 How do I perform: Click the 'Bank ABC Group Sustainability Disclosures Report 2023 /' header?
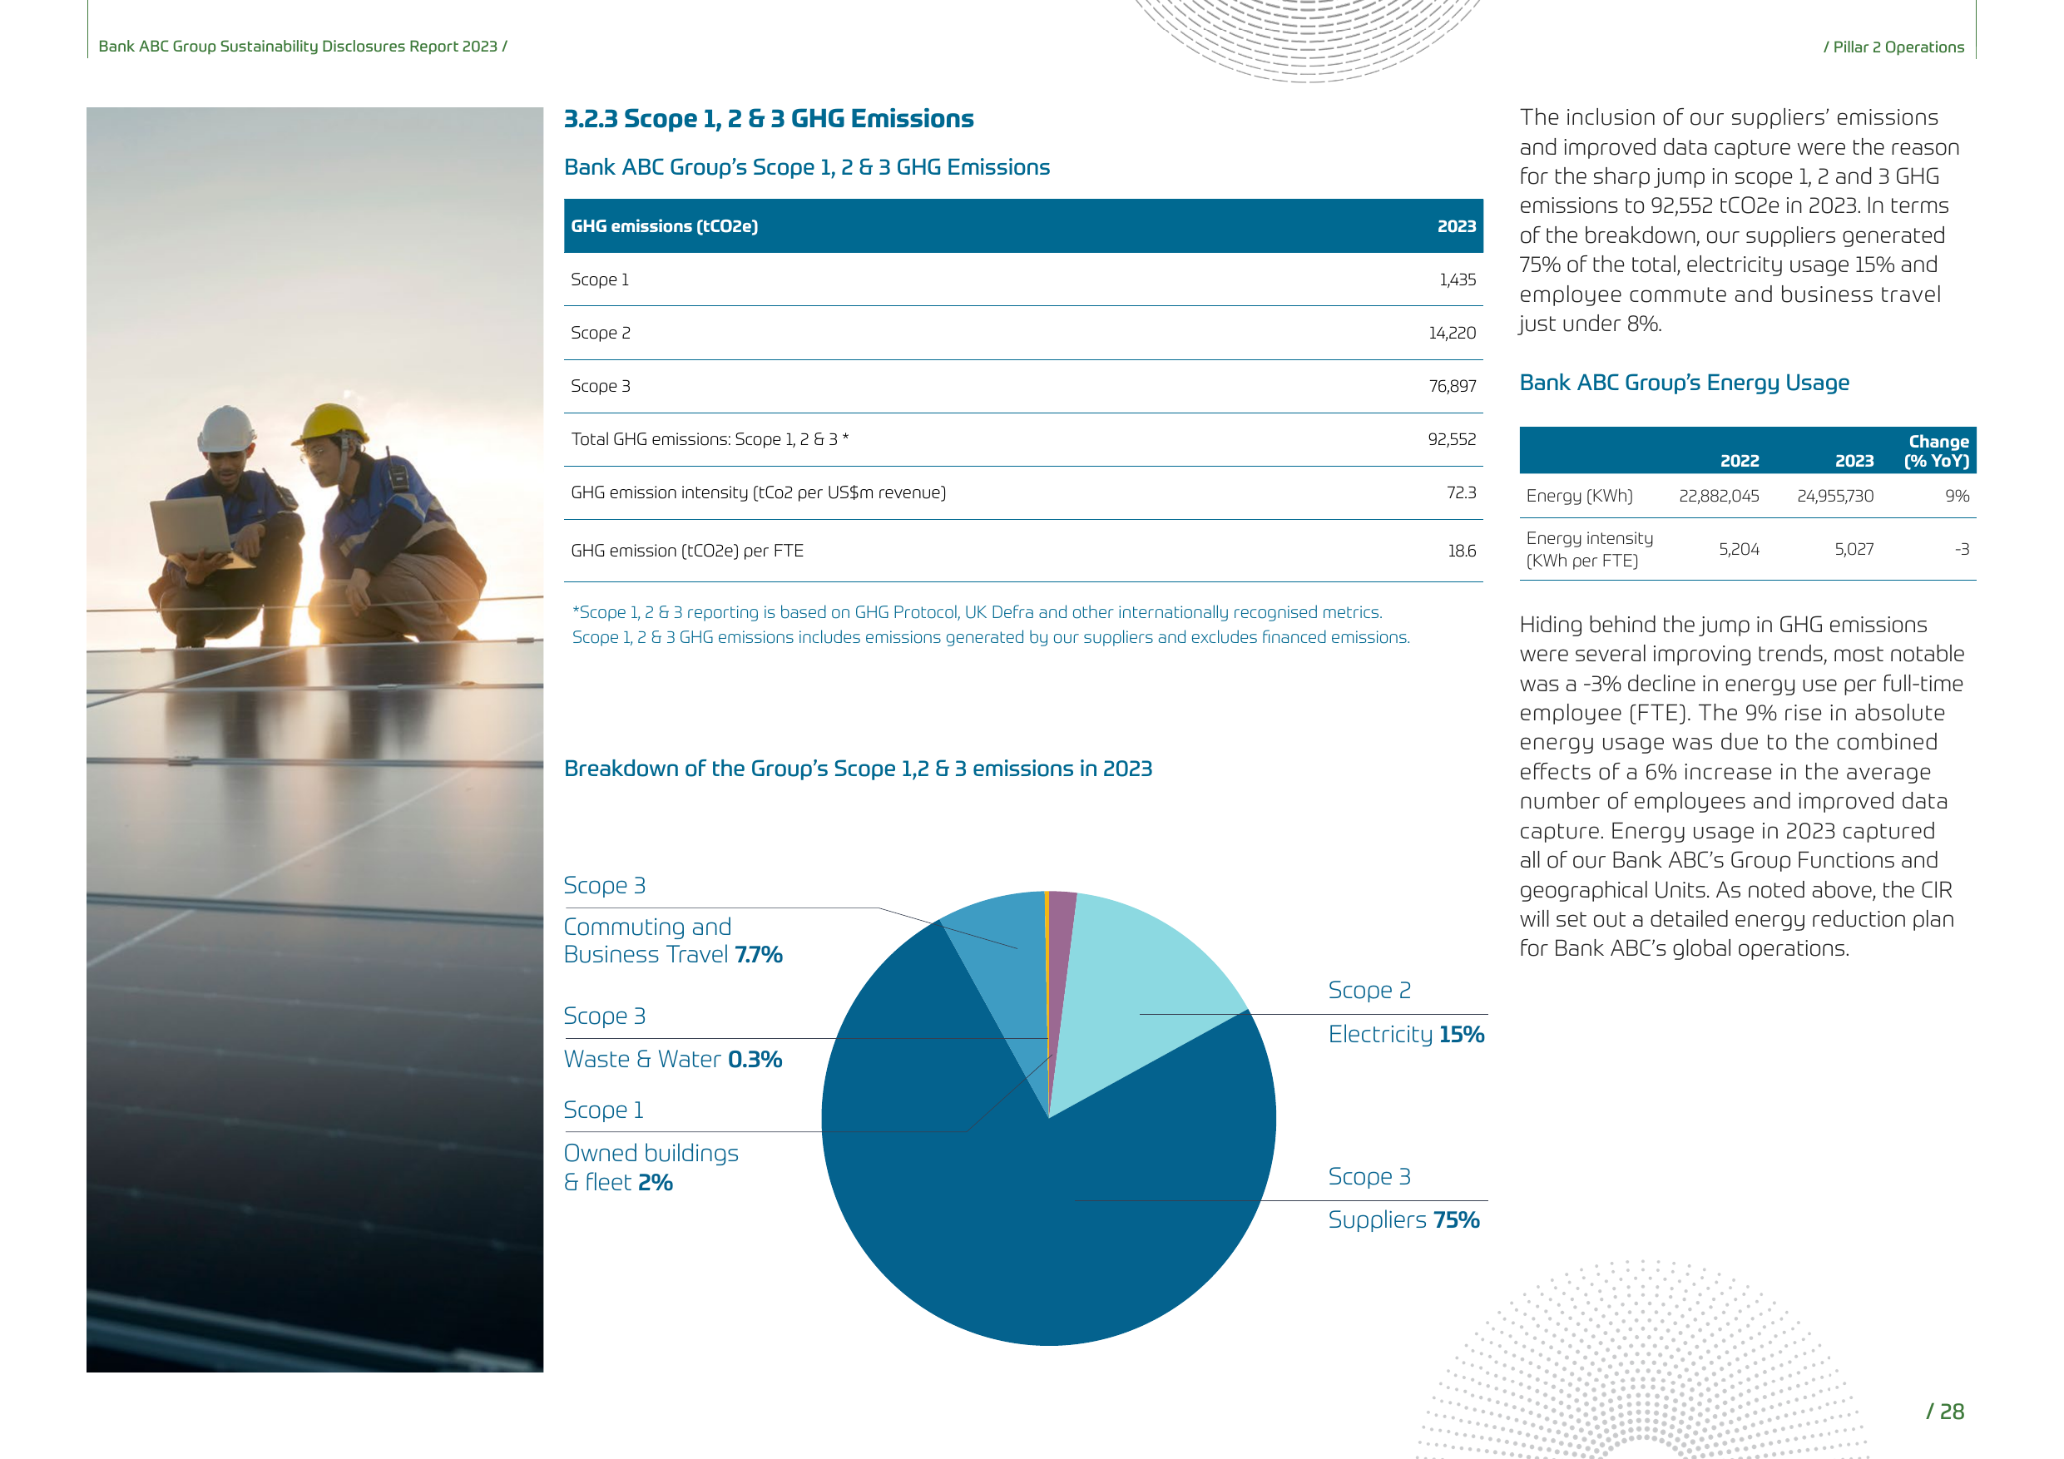click(x=303, y=47)
